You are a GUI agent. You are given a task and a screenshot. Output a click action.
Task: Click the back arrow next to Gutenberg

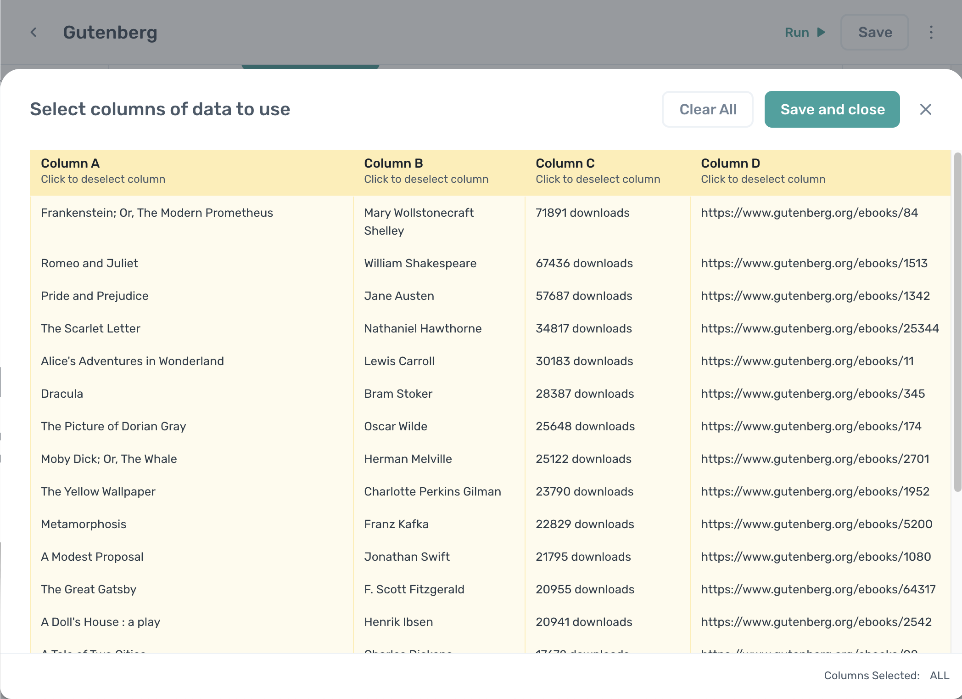pos(34,32)
